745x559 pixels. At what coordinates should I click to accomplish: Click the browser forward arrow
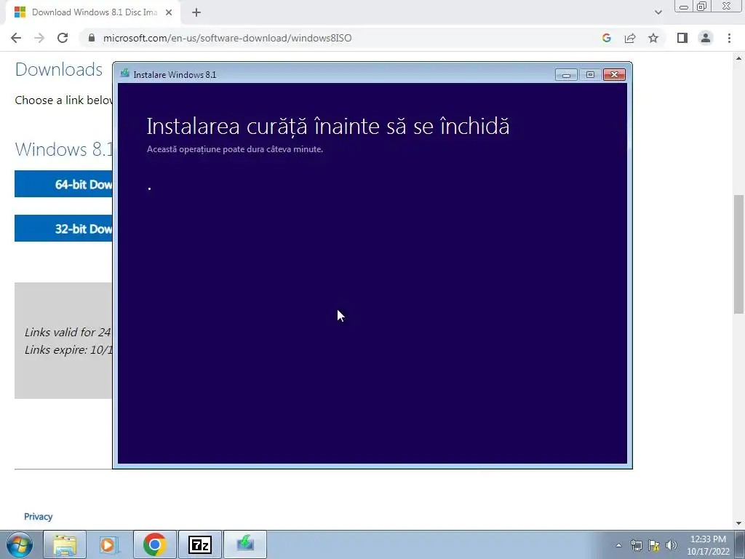[x=39, y=38]
